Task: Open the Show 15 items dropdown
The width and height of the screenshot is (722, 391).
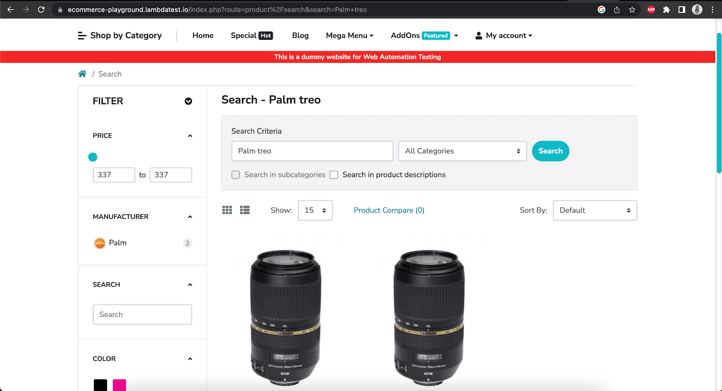Action: point(315,210)
